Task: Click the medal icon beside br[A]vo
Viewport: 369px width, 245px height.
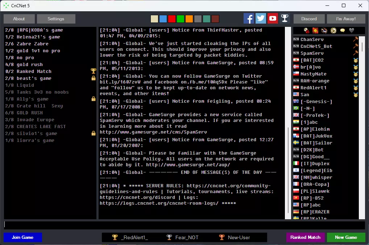Action: pos(356,67)
